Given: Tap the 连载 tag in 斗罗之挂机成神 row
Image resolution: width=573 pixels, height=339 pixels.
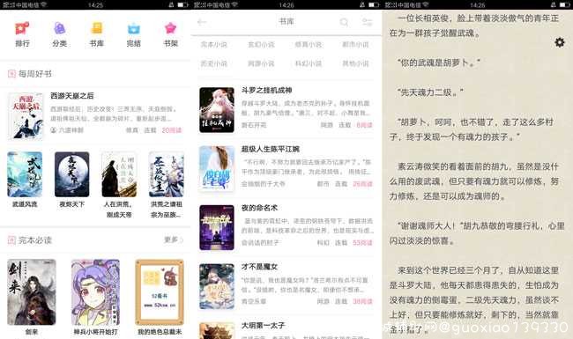Looking at the screenshot, I should [x=344, y=125].
